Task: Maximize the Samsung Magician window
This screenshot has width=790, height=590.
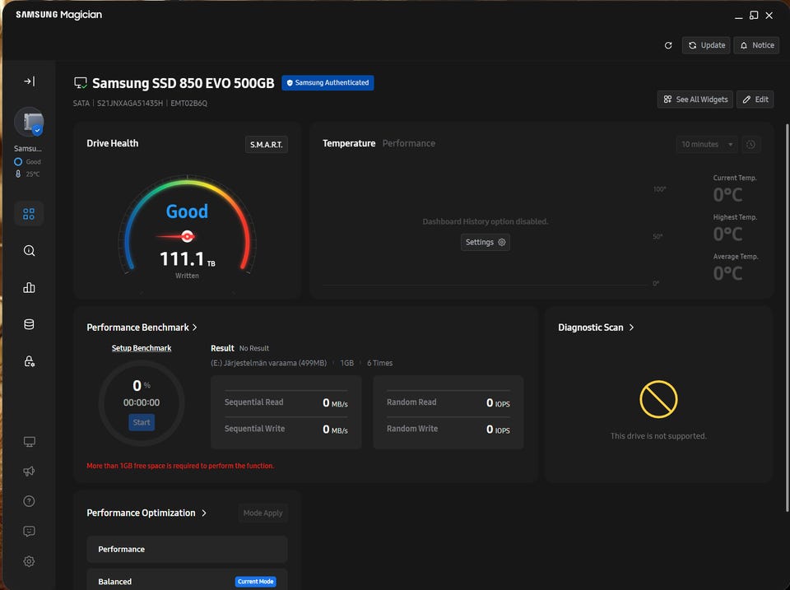Action: 754,16
